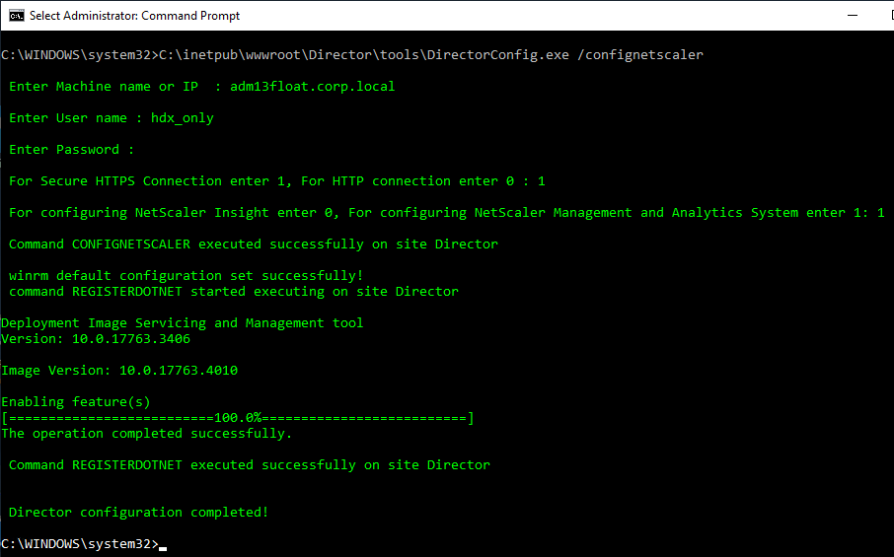Image resolution: width=894 pixels, height=557 pixels.
Task: Click the Select Administrator: Command Prompt title
Action: (x=134, y=16)
